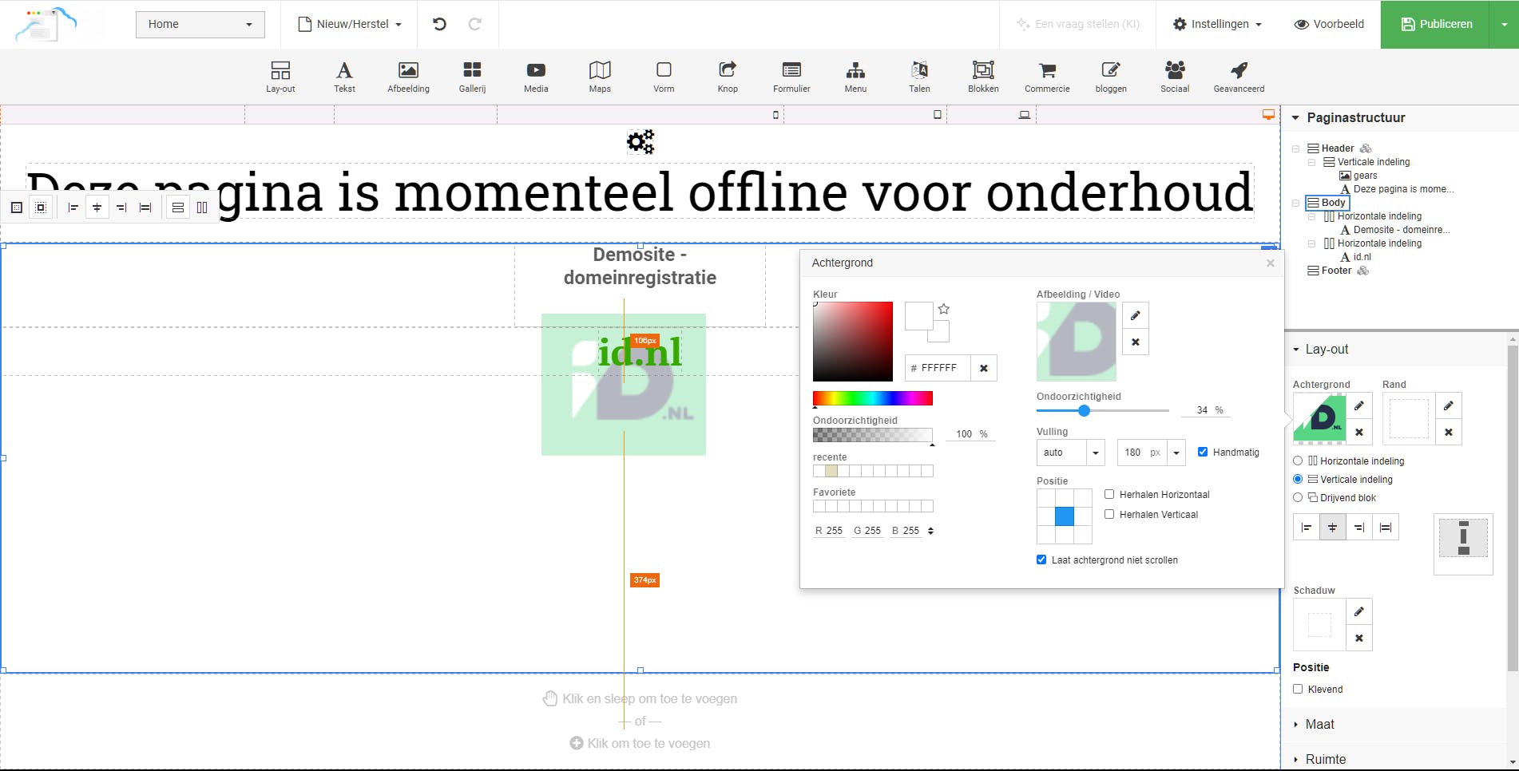
Task: Open the Commercie tool
Action: pos(1047,77)
